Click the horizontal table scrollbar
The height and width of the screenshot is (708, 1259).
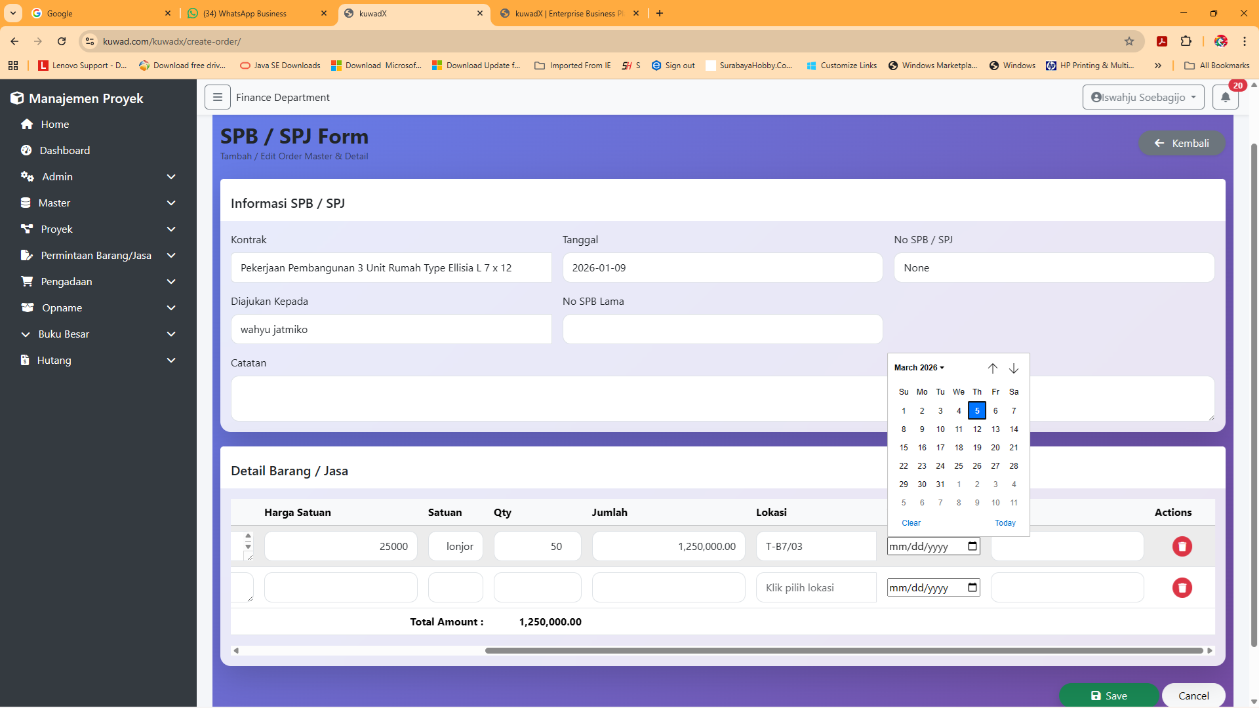844,650
